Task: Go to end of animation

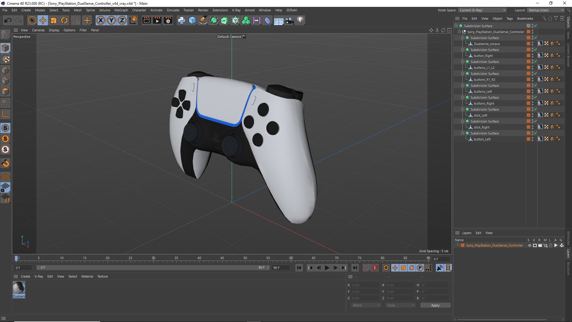Action: coord(355,268)
